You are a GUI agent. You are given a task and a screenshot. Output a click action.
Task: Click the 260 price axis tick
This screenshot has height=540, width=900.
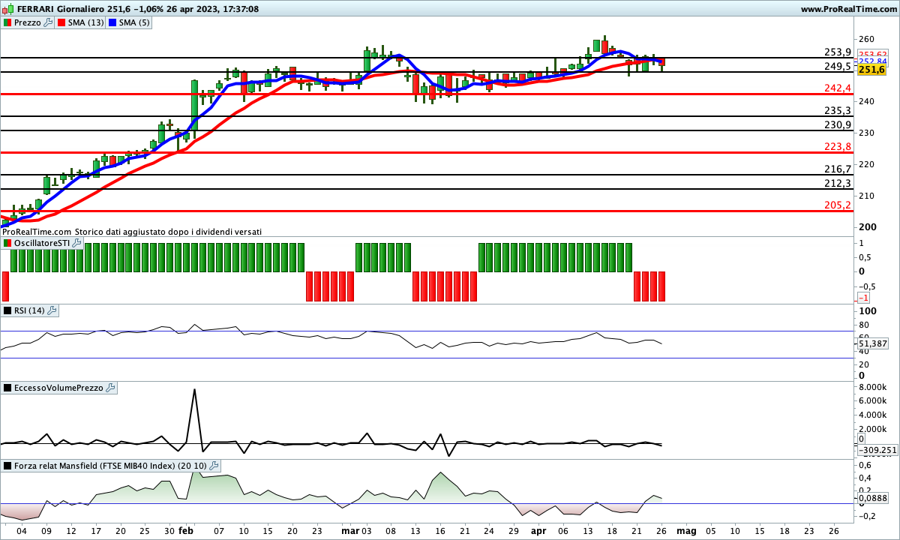pos(866,38)
